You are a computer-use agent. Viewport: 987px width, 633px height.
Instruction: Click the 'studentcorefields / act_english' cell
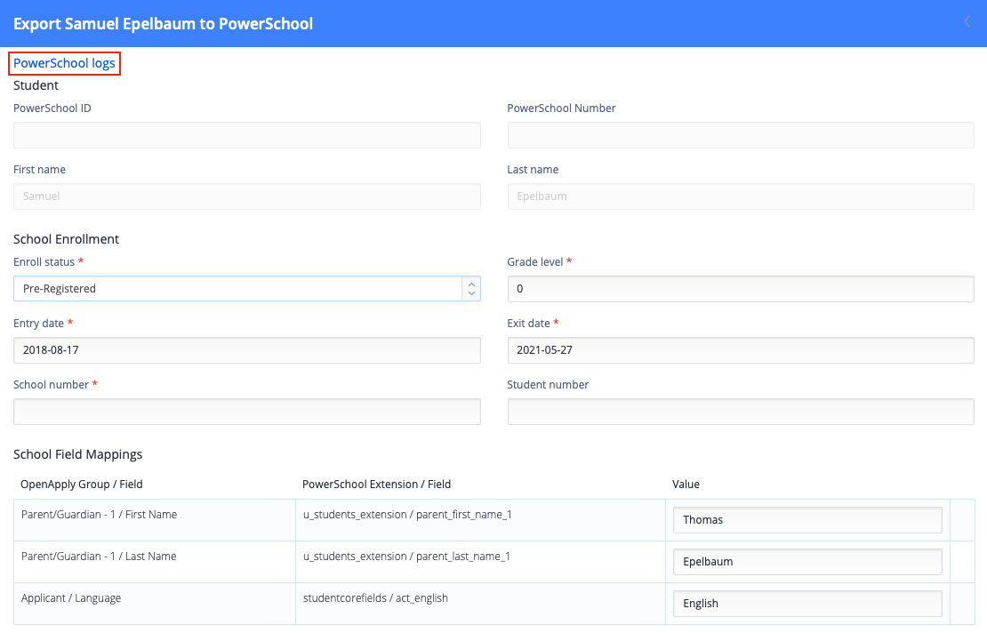(375, 598)
